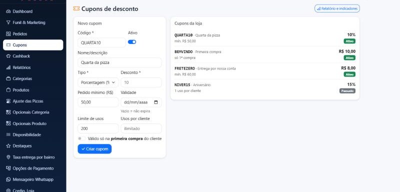Click the Pedido mínimo field with 50,00
Image resolution: width=400 pixels, height=192 pixels.
(x=98, y=102)
